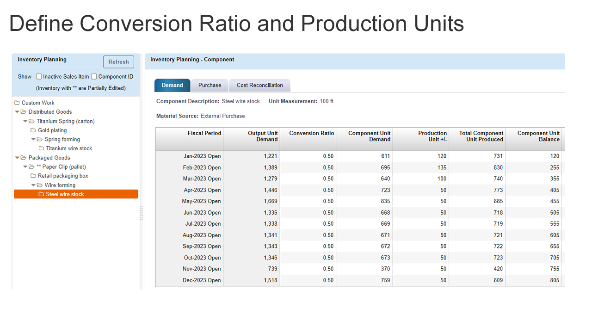Click the Mar-2023 Open period cell
The height and width of the screenshot is (333, 592).
(x=189, y=179)
